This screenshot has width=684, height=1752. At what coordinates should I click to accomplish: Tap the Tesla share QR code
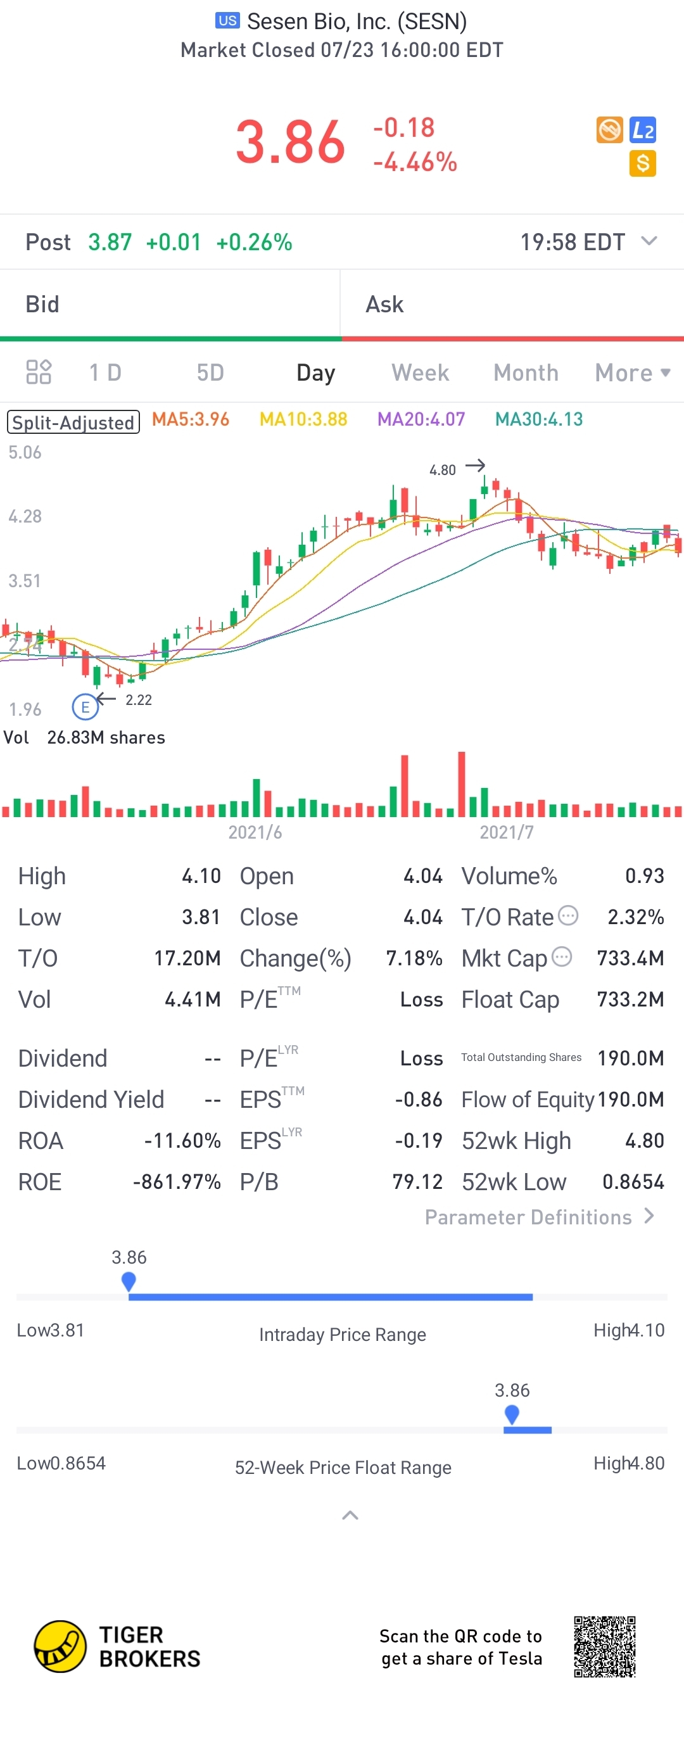(604, 1647)
